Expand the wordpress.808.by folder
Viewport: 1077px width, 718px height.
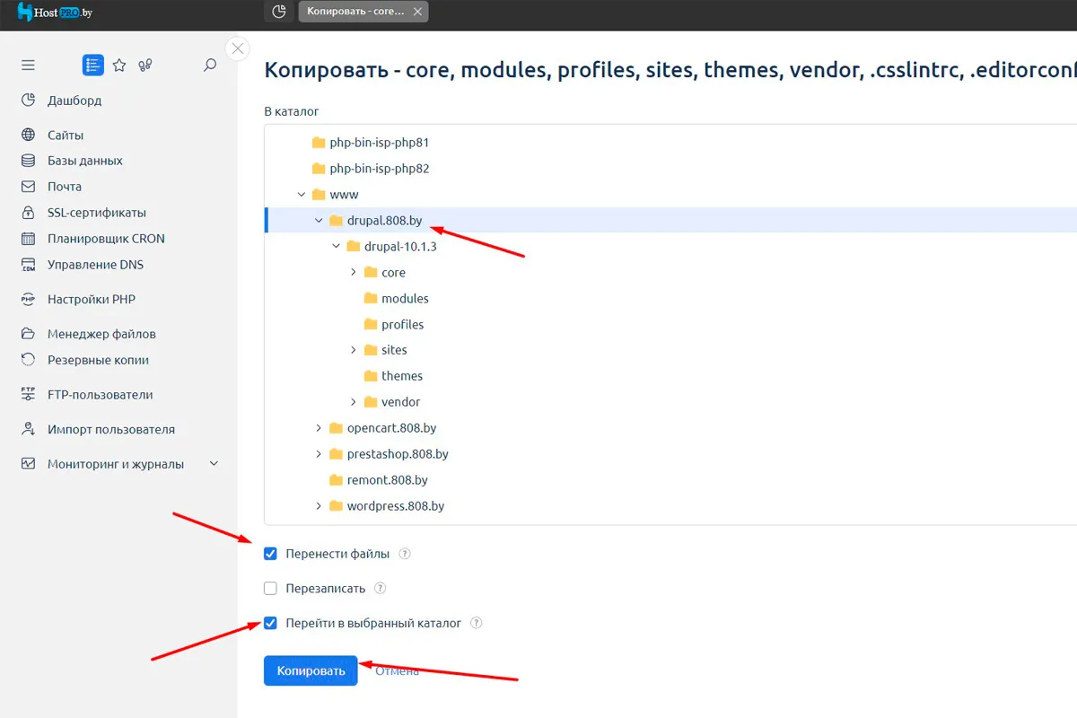tap(319, 506)
